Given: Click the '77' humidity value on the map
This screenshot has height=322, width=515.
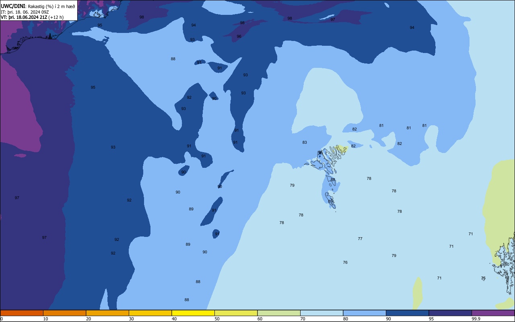Looking at the screenshot, I should point(360,239).
